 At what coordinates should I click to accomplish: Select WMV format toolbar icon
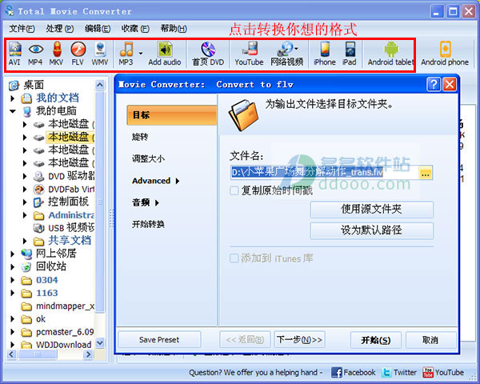(x=100, y=54)
